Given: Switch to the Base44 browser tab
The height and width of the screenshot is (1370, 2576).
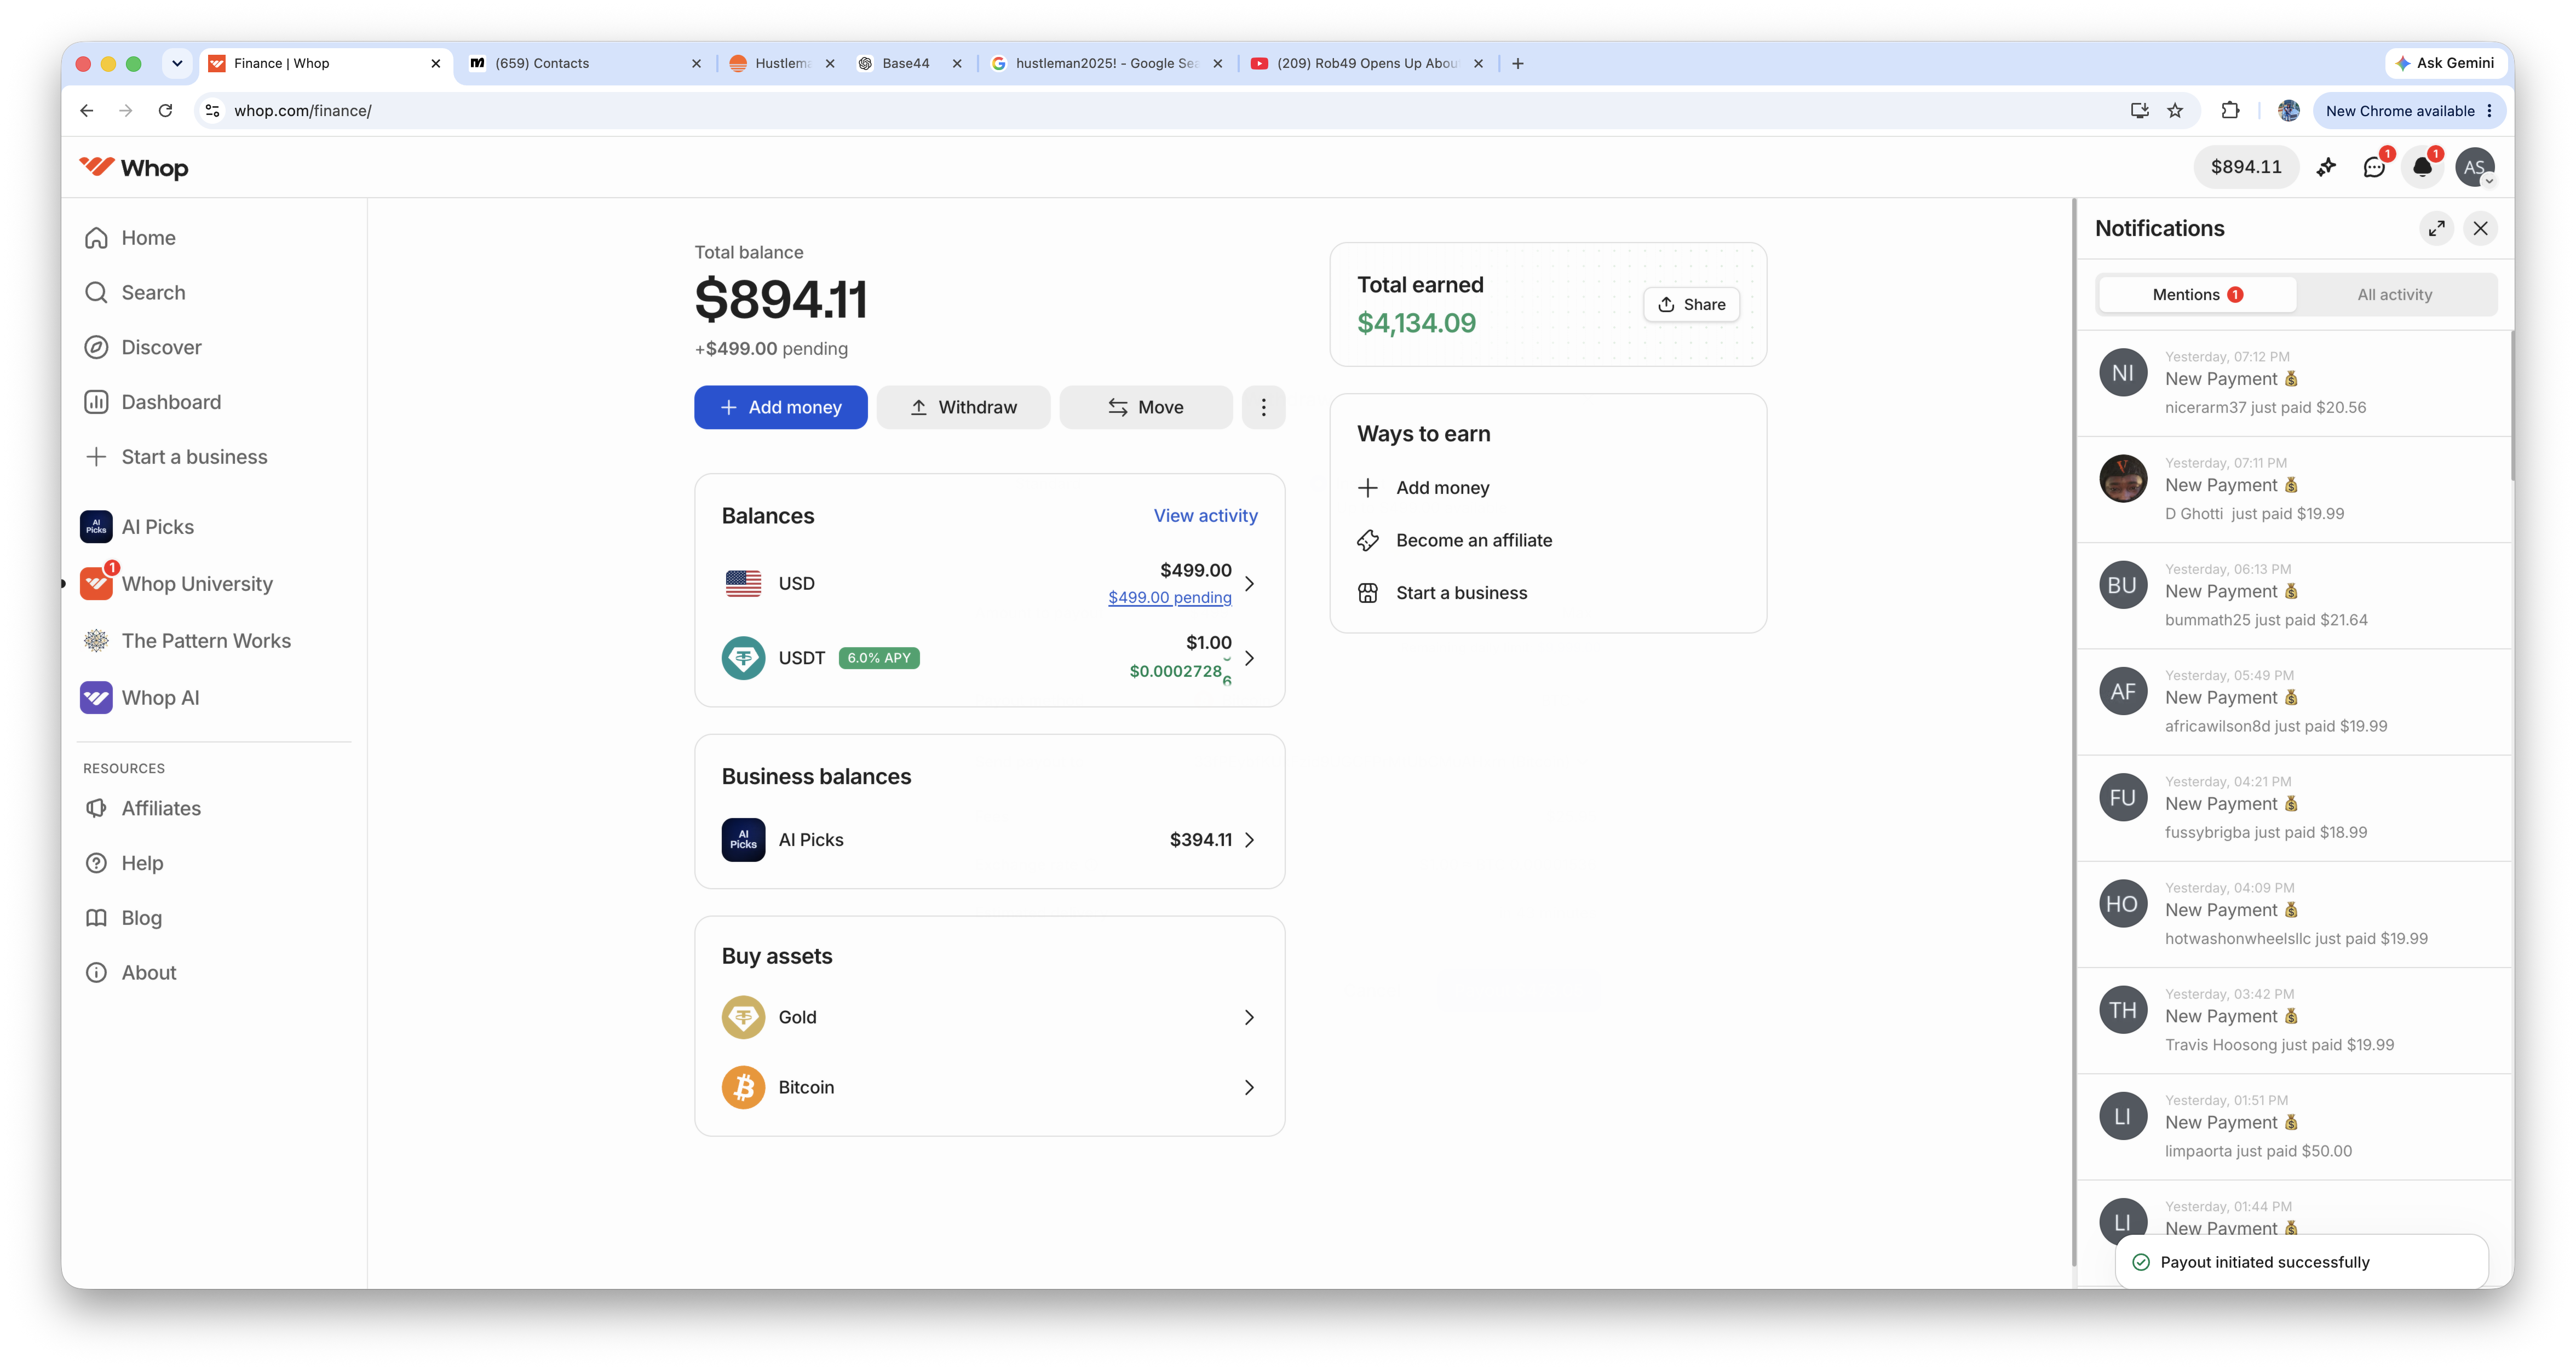Looking at the screenshot, I should pos(906,63).
